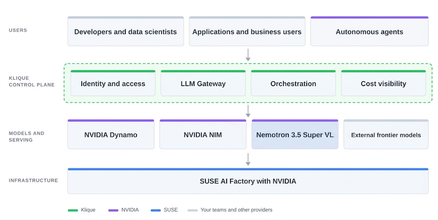Click 'Your teams and other providers' legend text
Viewport: 438px width, 220px height.
(236, 210)
